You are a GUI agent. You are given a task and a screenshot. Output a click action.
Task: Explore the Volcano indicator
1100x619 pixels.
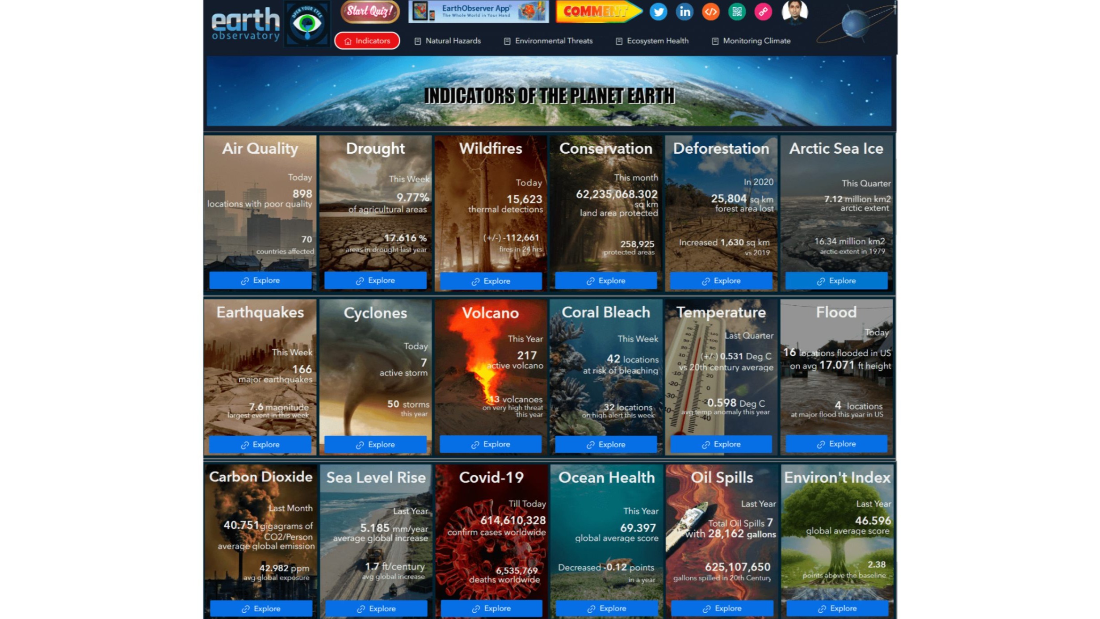(x=491, y=444)
